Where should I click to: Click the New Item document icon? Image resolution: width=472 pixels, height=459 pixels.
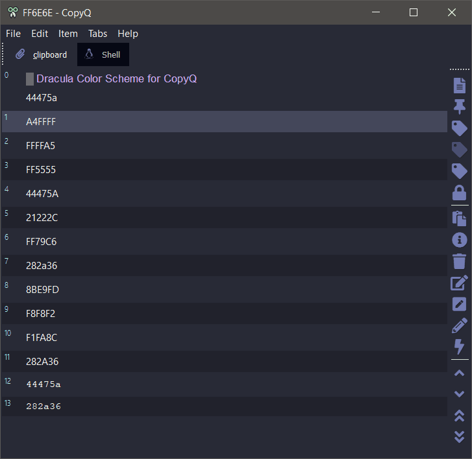coord(460,86)
